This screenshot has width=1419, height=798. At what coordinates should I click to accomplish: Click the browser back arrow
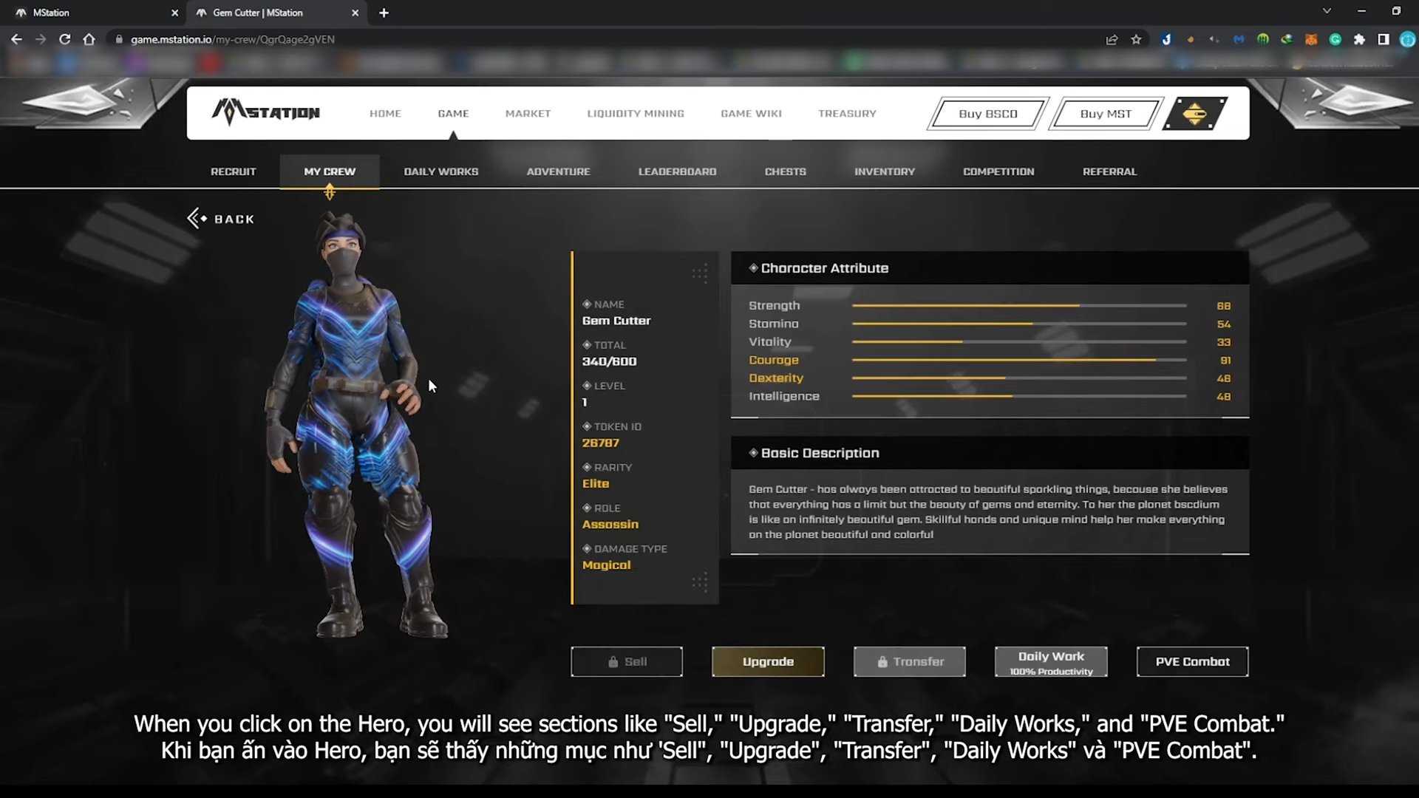pos(16,39)
